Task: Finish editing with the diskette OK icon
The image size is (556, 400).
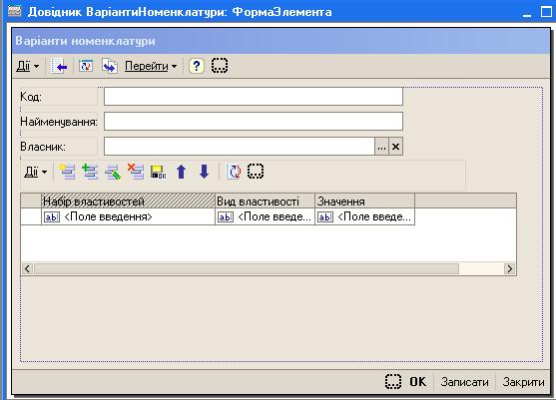Action: [158, 172]
